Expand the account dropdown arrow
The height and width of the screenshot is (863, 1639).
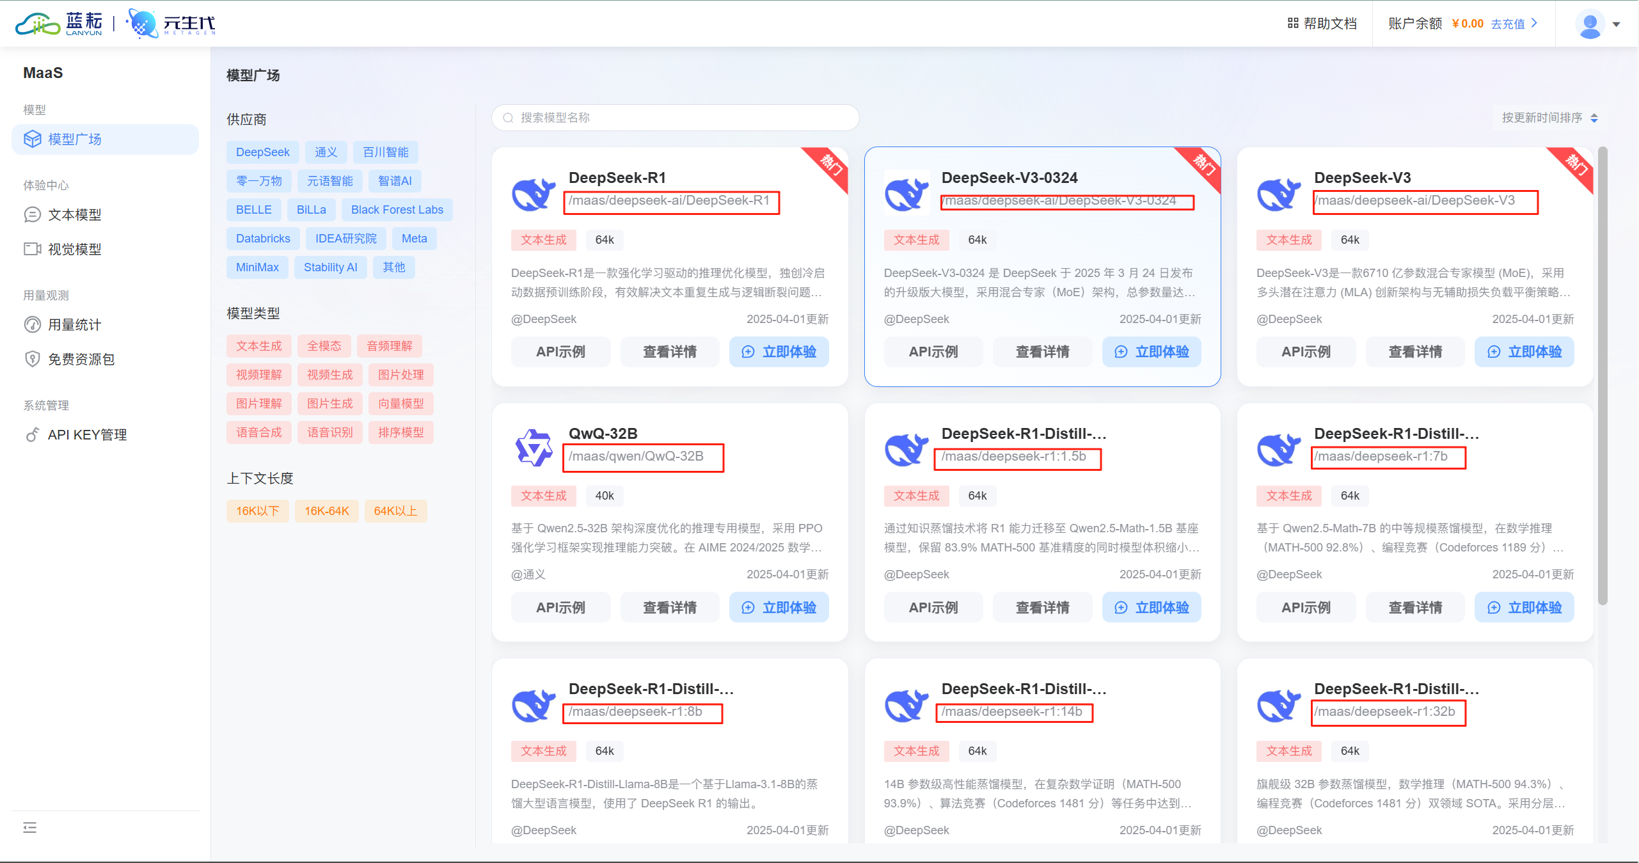1617,24
